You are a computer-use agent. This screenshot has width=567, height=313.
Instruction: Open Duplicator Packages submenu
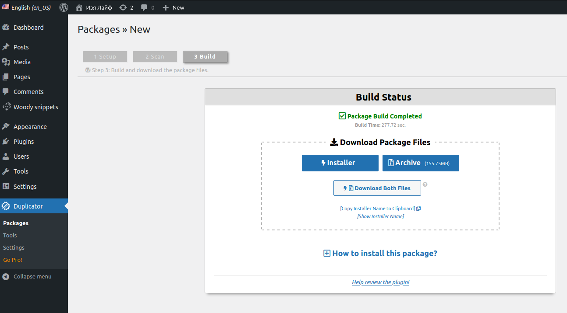16,223
